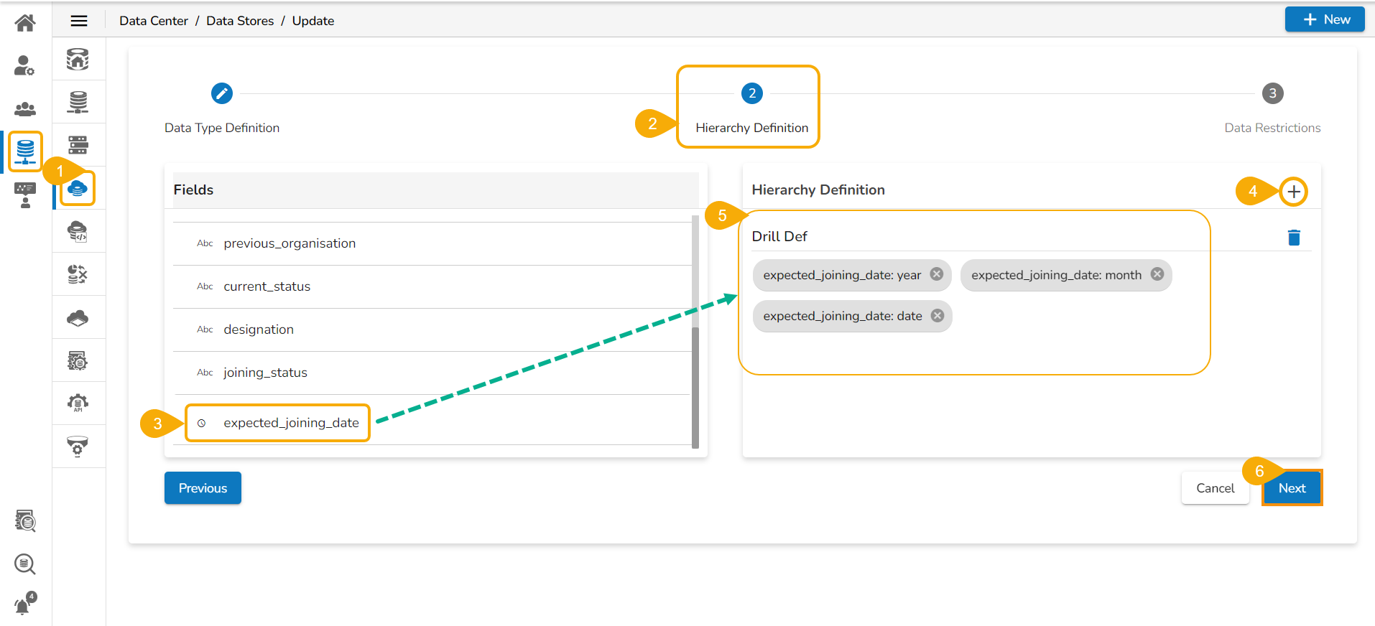Viewport: 1375px width, 626px height.
Task: Select the designation field
Action: coord(432,330)
